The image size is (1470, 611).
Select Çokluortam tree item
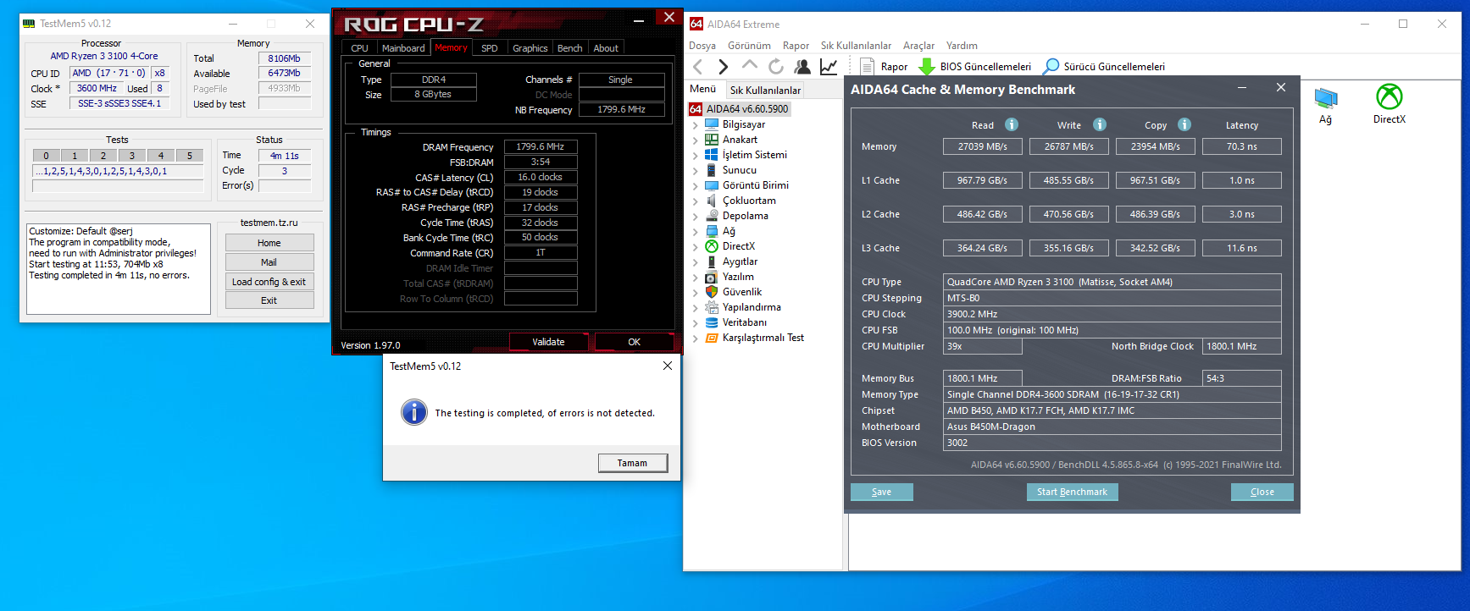pyautogui.click(x=749, y=201)
